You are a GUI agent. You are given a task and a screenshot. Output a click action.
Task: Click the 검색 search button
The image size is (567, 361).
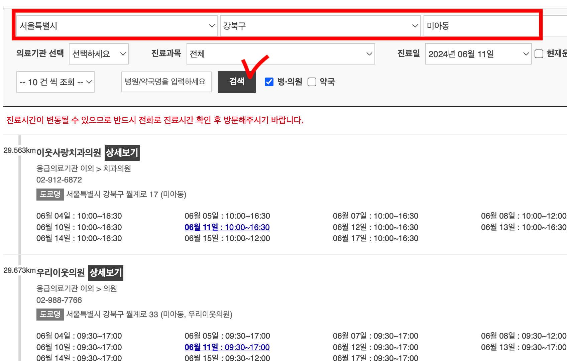pyautogui.click(x=237, y=81)
